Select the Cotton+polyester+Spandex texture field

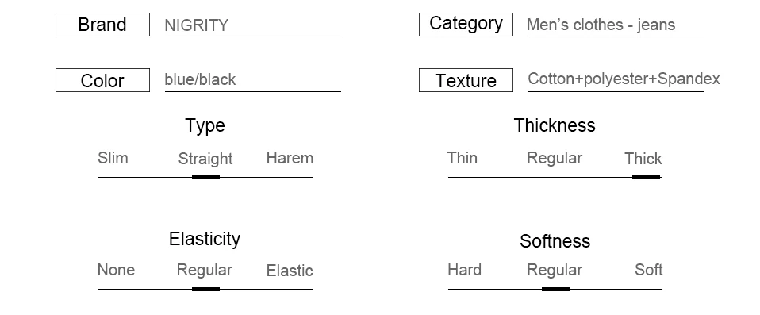pyautogui.click(x=624, y=79)
